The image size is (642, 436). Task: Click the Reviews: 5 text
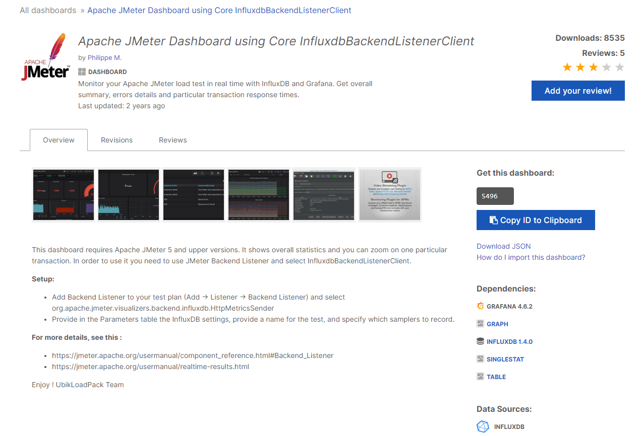(603, 53)
